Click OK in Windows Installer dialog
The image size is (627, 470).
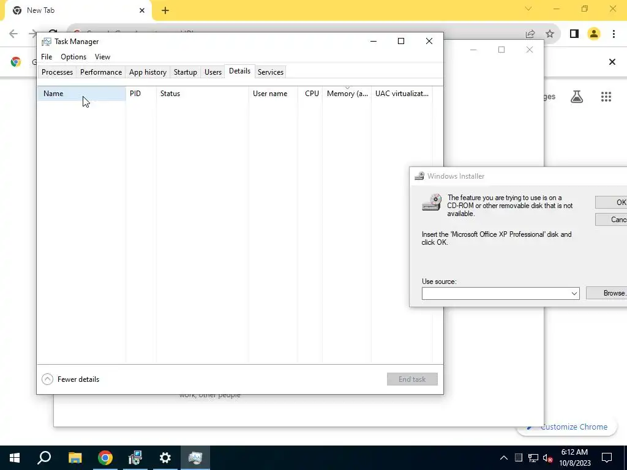pyautogui.click(x=611, y=202)
